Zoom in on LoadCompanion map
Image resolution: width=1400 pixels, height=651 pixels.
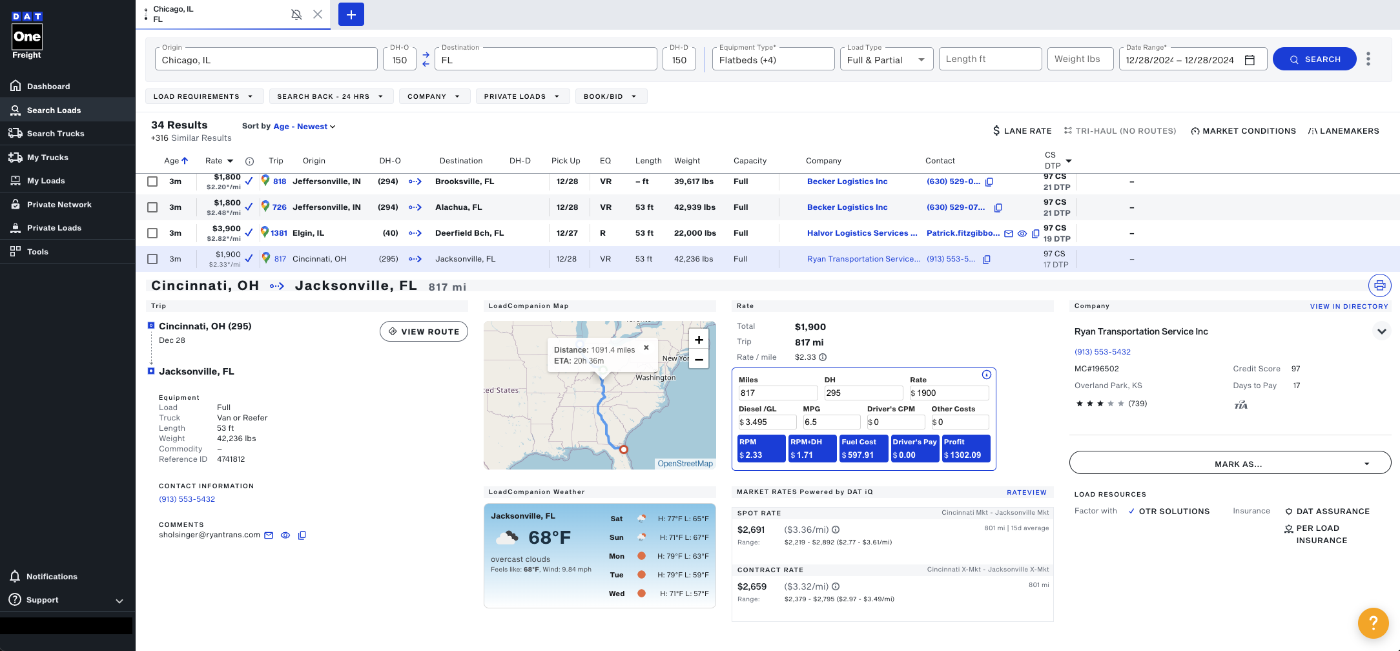click(x=699, y=340)
